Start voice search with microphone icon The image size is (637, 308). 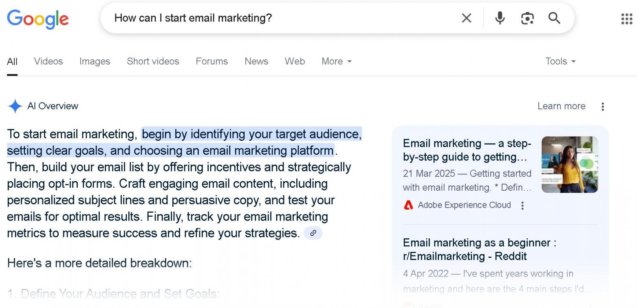point(500,18)
